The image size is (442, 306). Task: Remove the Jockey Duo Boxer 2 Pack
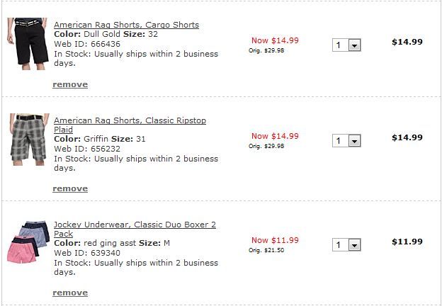70,293
